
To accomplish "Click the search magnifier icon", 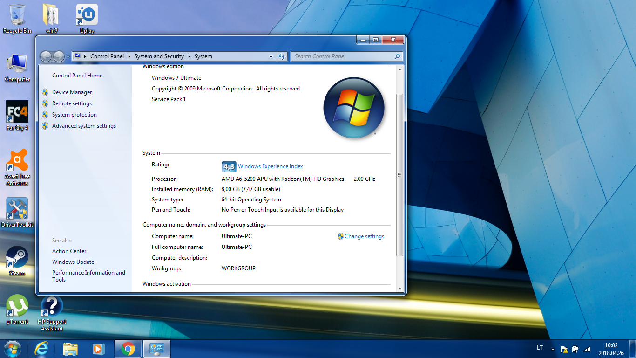I will click(397, 56).
